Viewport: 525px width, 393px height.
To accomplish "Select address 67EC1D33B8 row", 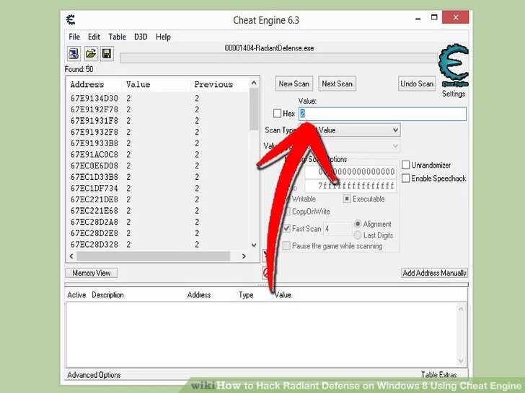I will coord(159,177).
